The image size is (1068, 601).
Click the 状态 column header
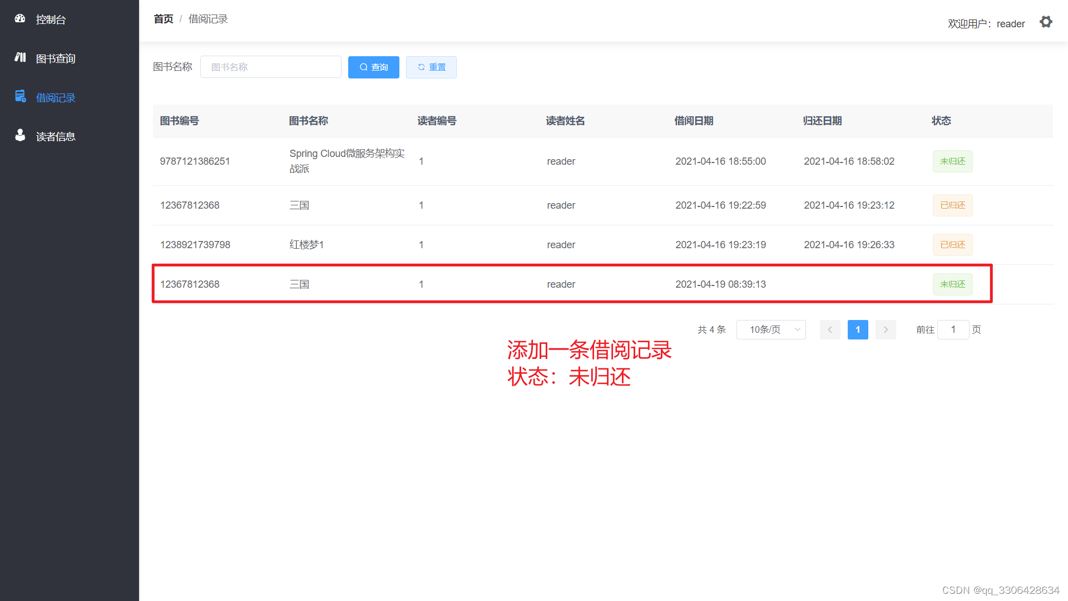pos(942,121)
